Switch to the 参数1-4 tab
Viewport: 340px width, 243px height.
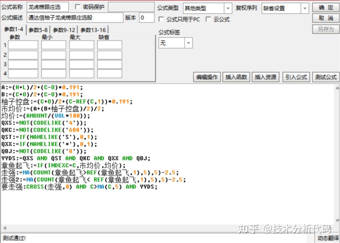[x=13, y=29]
